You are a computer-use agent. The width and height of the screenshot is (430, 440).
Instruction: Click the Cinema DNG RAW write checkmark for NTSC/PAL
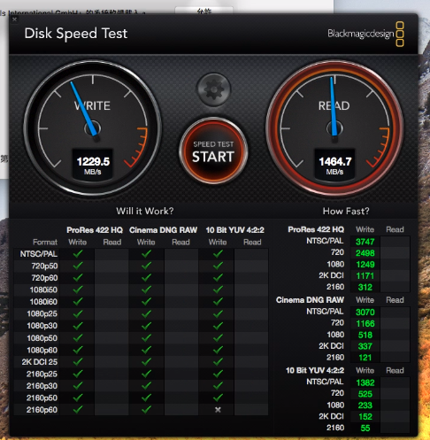pos(146,253)
